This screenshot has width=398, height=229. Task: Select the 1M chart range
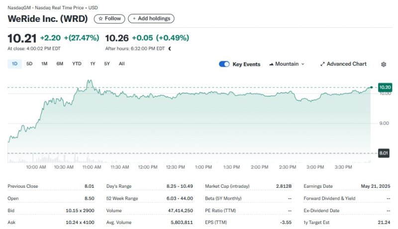click(44, 64)
